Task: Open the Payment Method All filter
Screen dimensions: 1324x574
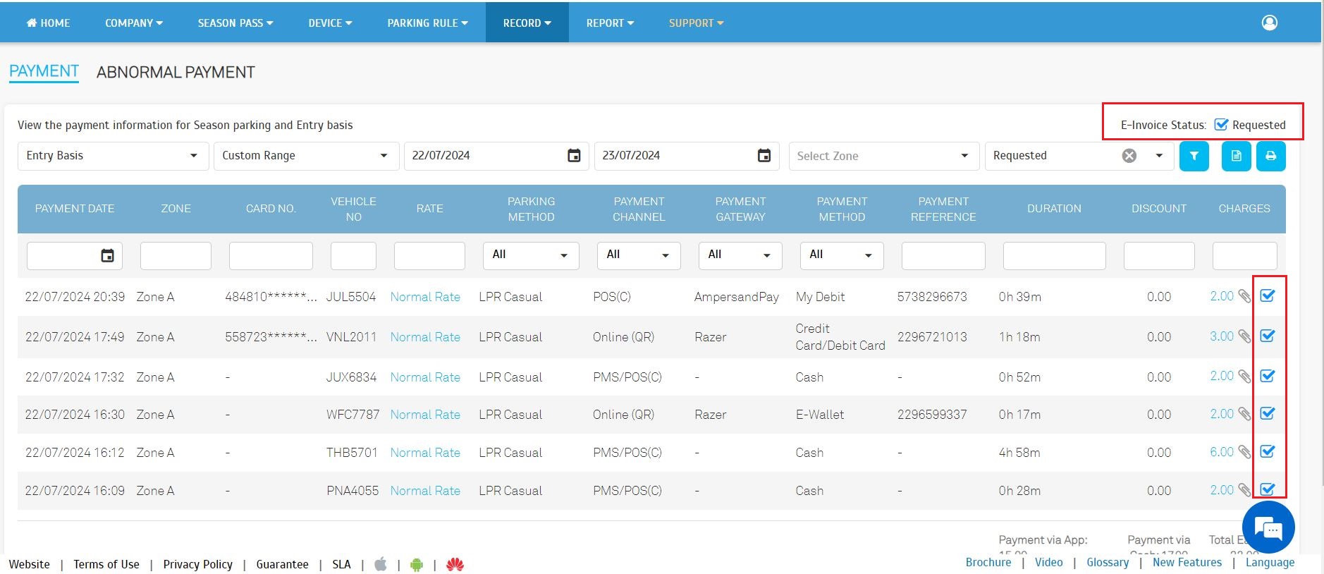Action: [x=842, y=255]
